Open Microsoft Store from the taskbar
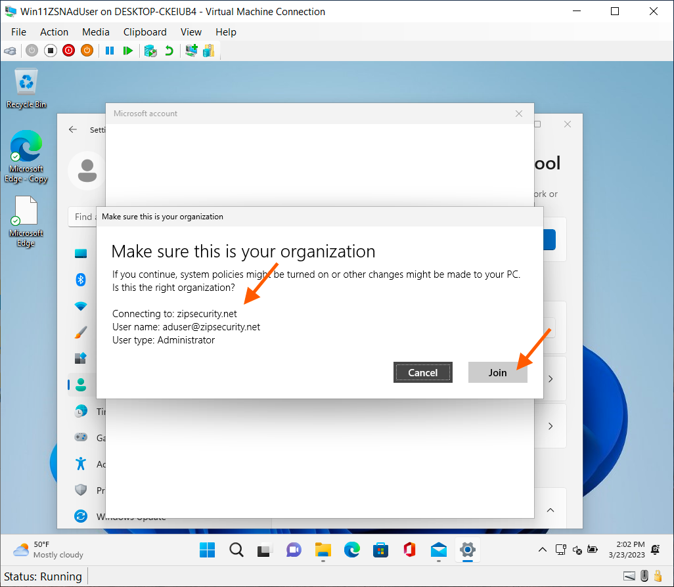Screen dimensions: 674x587 380,550
